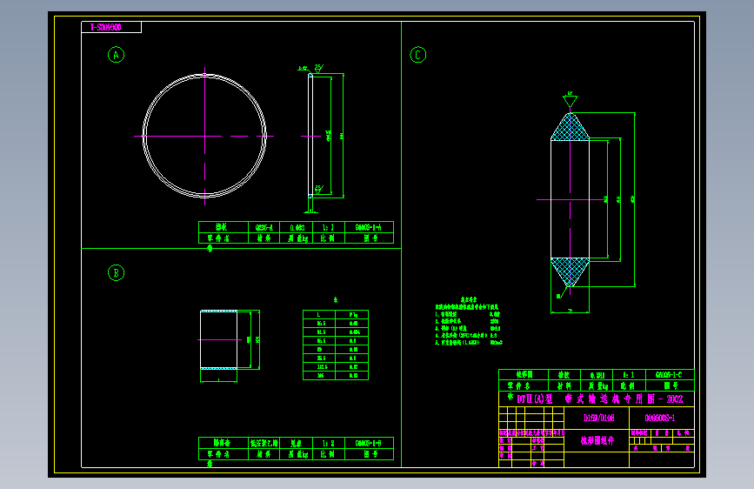The image size is (754, 489).
Task: Click the L header cell of view B table
Action: (x=319, y=315)
